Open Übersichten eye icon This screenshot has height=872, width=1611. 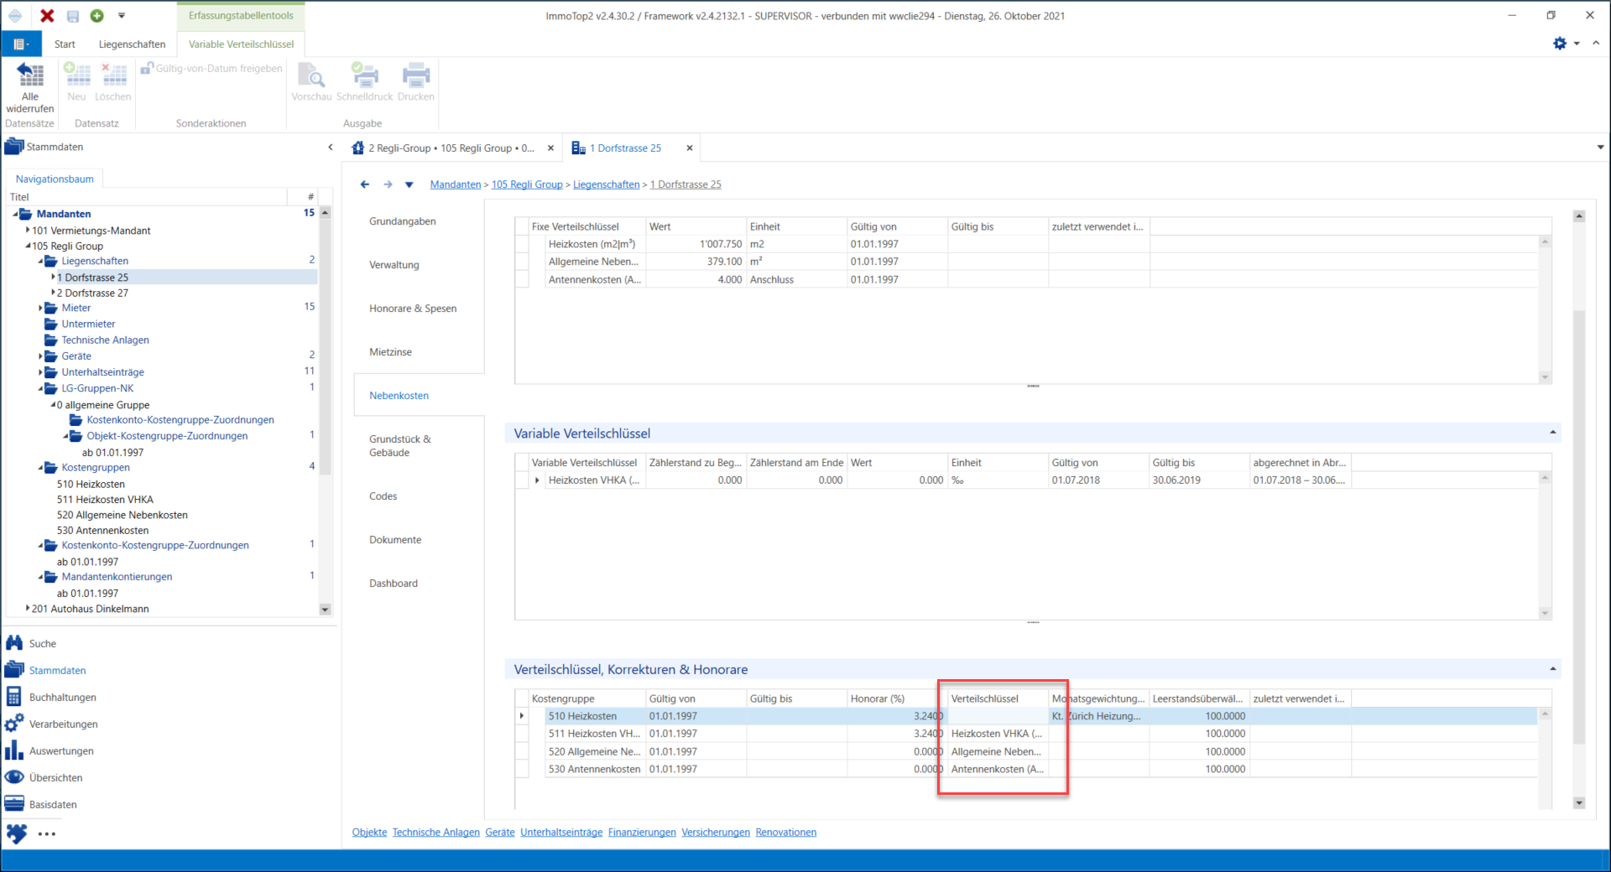(14, 777)
